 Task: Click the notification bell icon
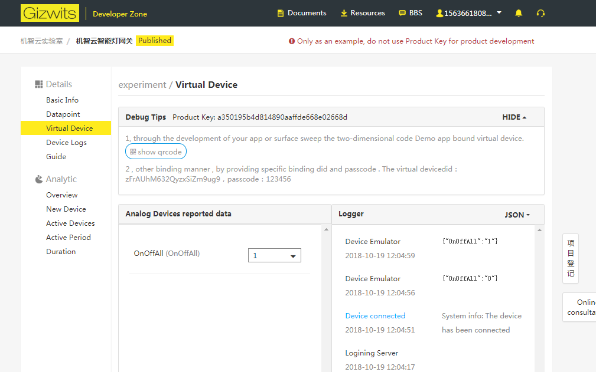pos(519,13)
